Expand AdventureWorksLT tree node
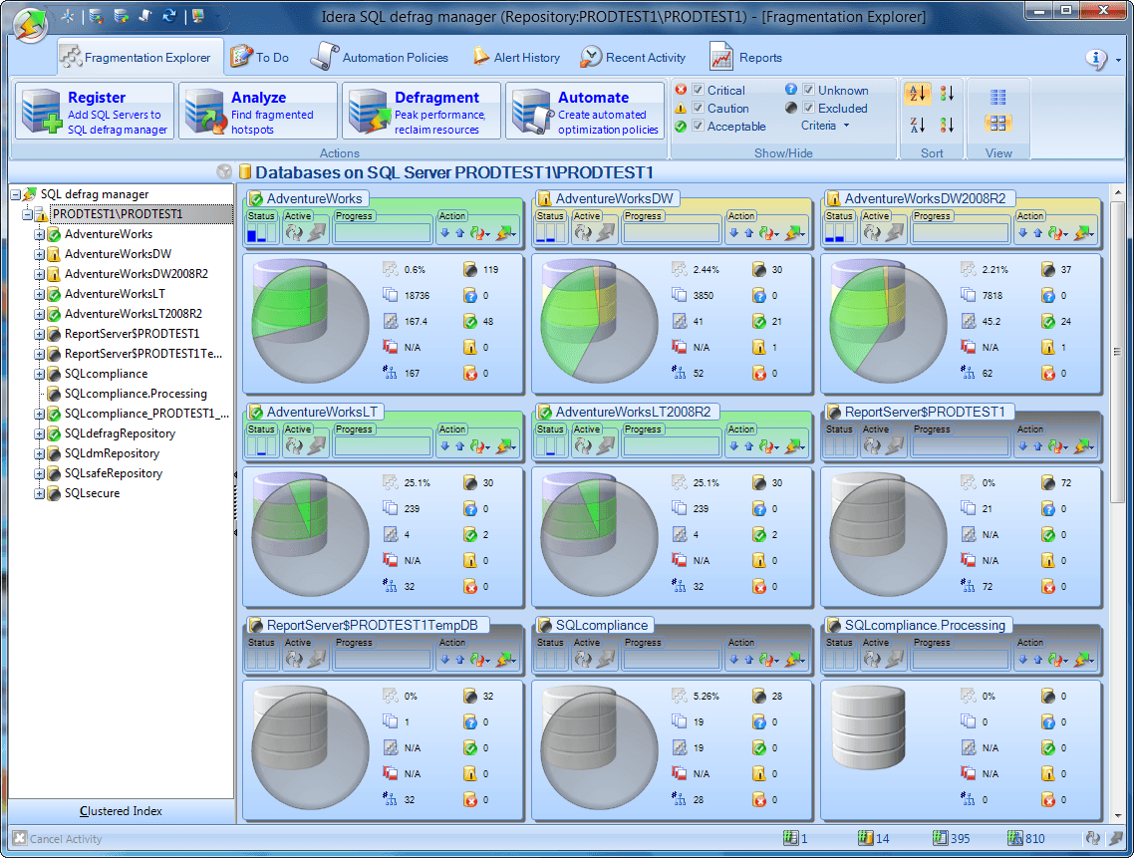 click(x=40, y=294)
